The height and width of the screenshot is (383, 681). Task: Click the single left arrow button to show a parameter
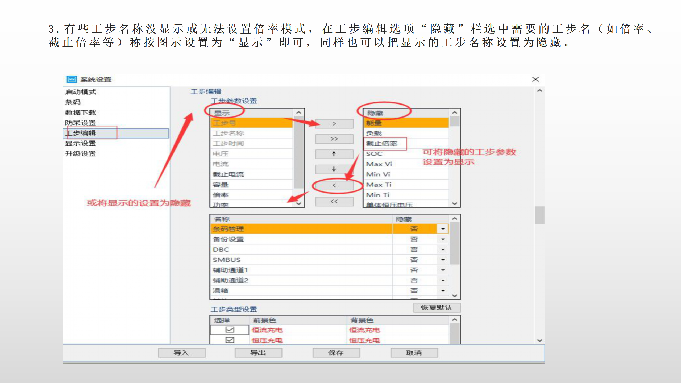[334, 185]
